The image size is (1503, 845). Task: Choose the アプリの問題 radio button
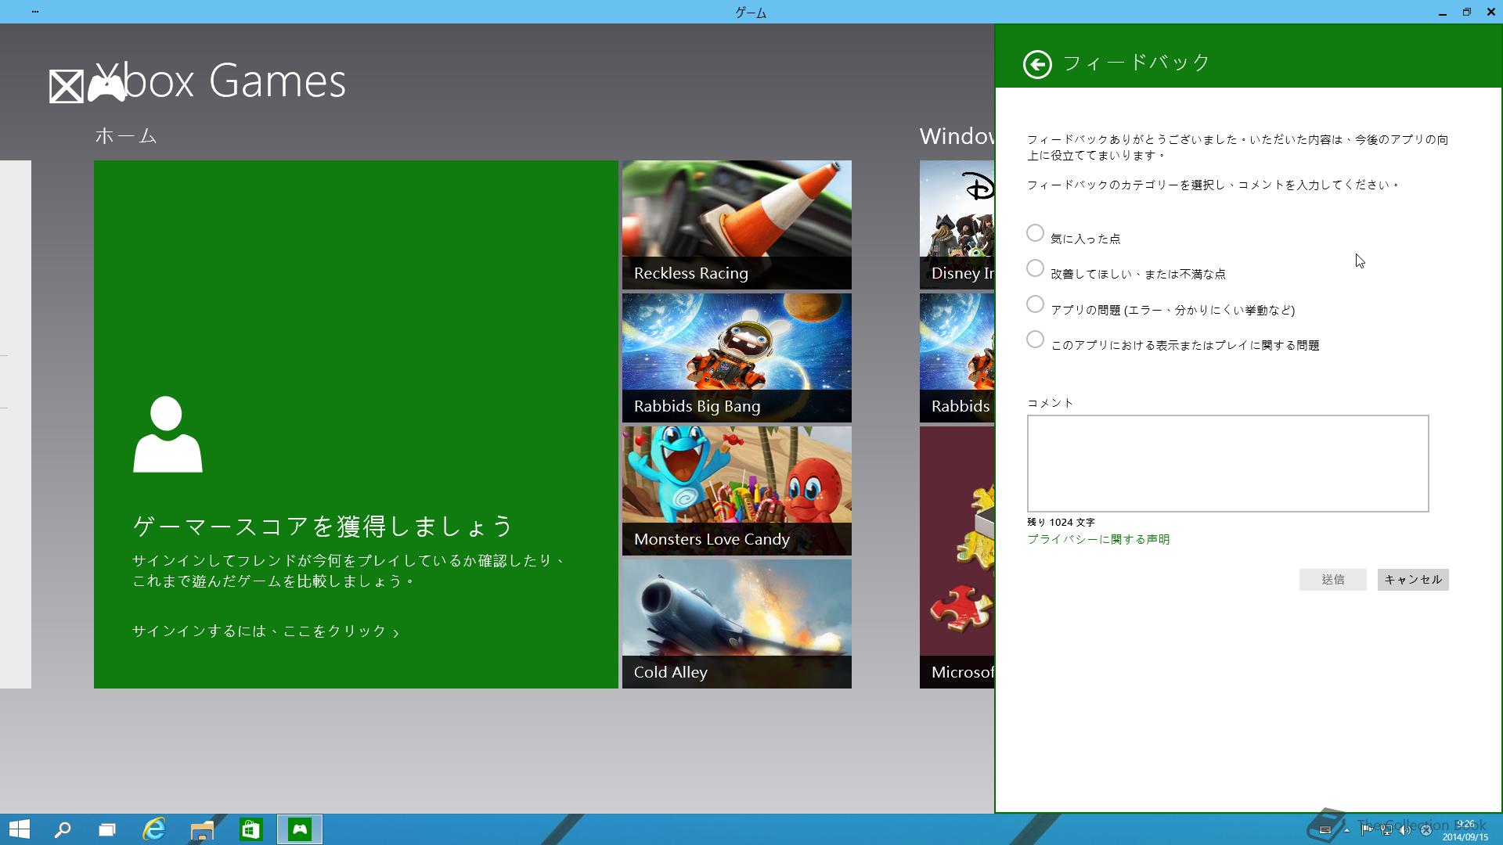tap(1035, 304)
